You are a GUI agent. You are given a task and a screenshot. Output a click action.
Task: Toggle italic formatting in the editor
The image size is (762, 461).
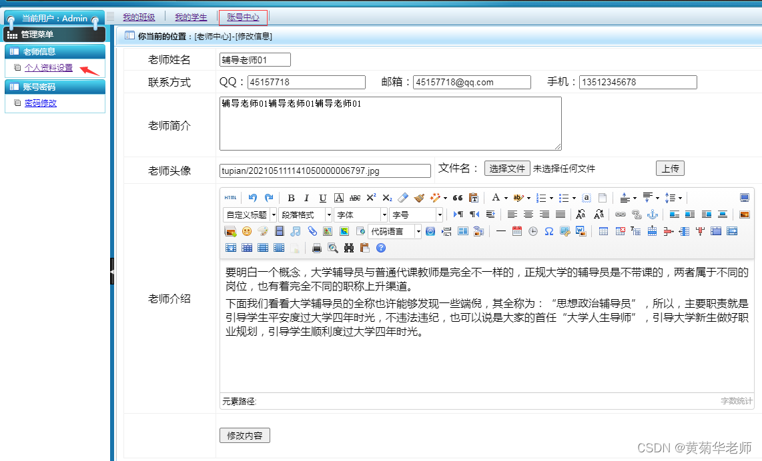click(x=306, y=197)
